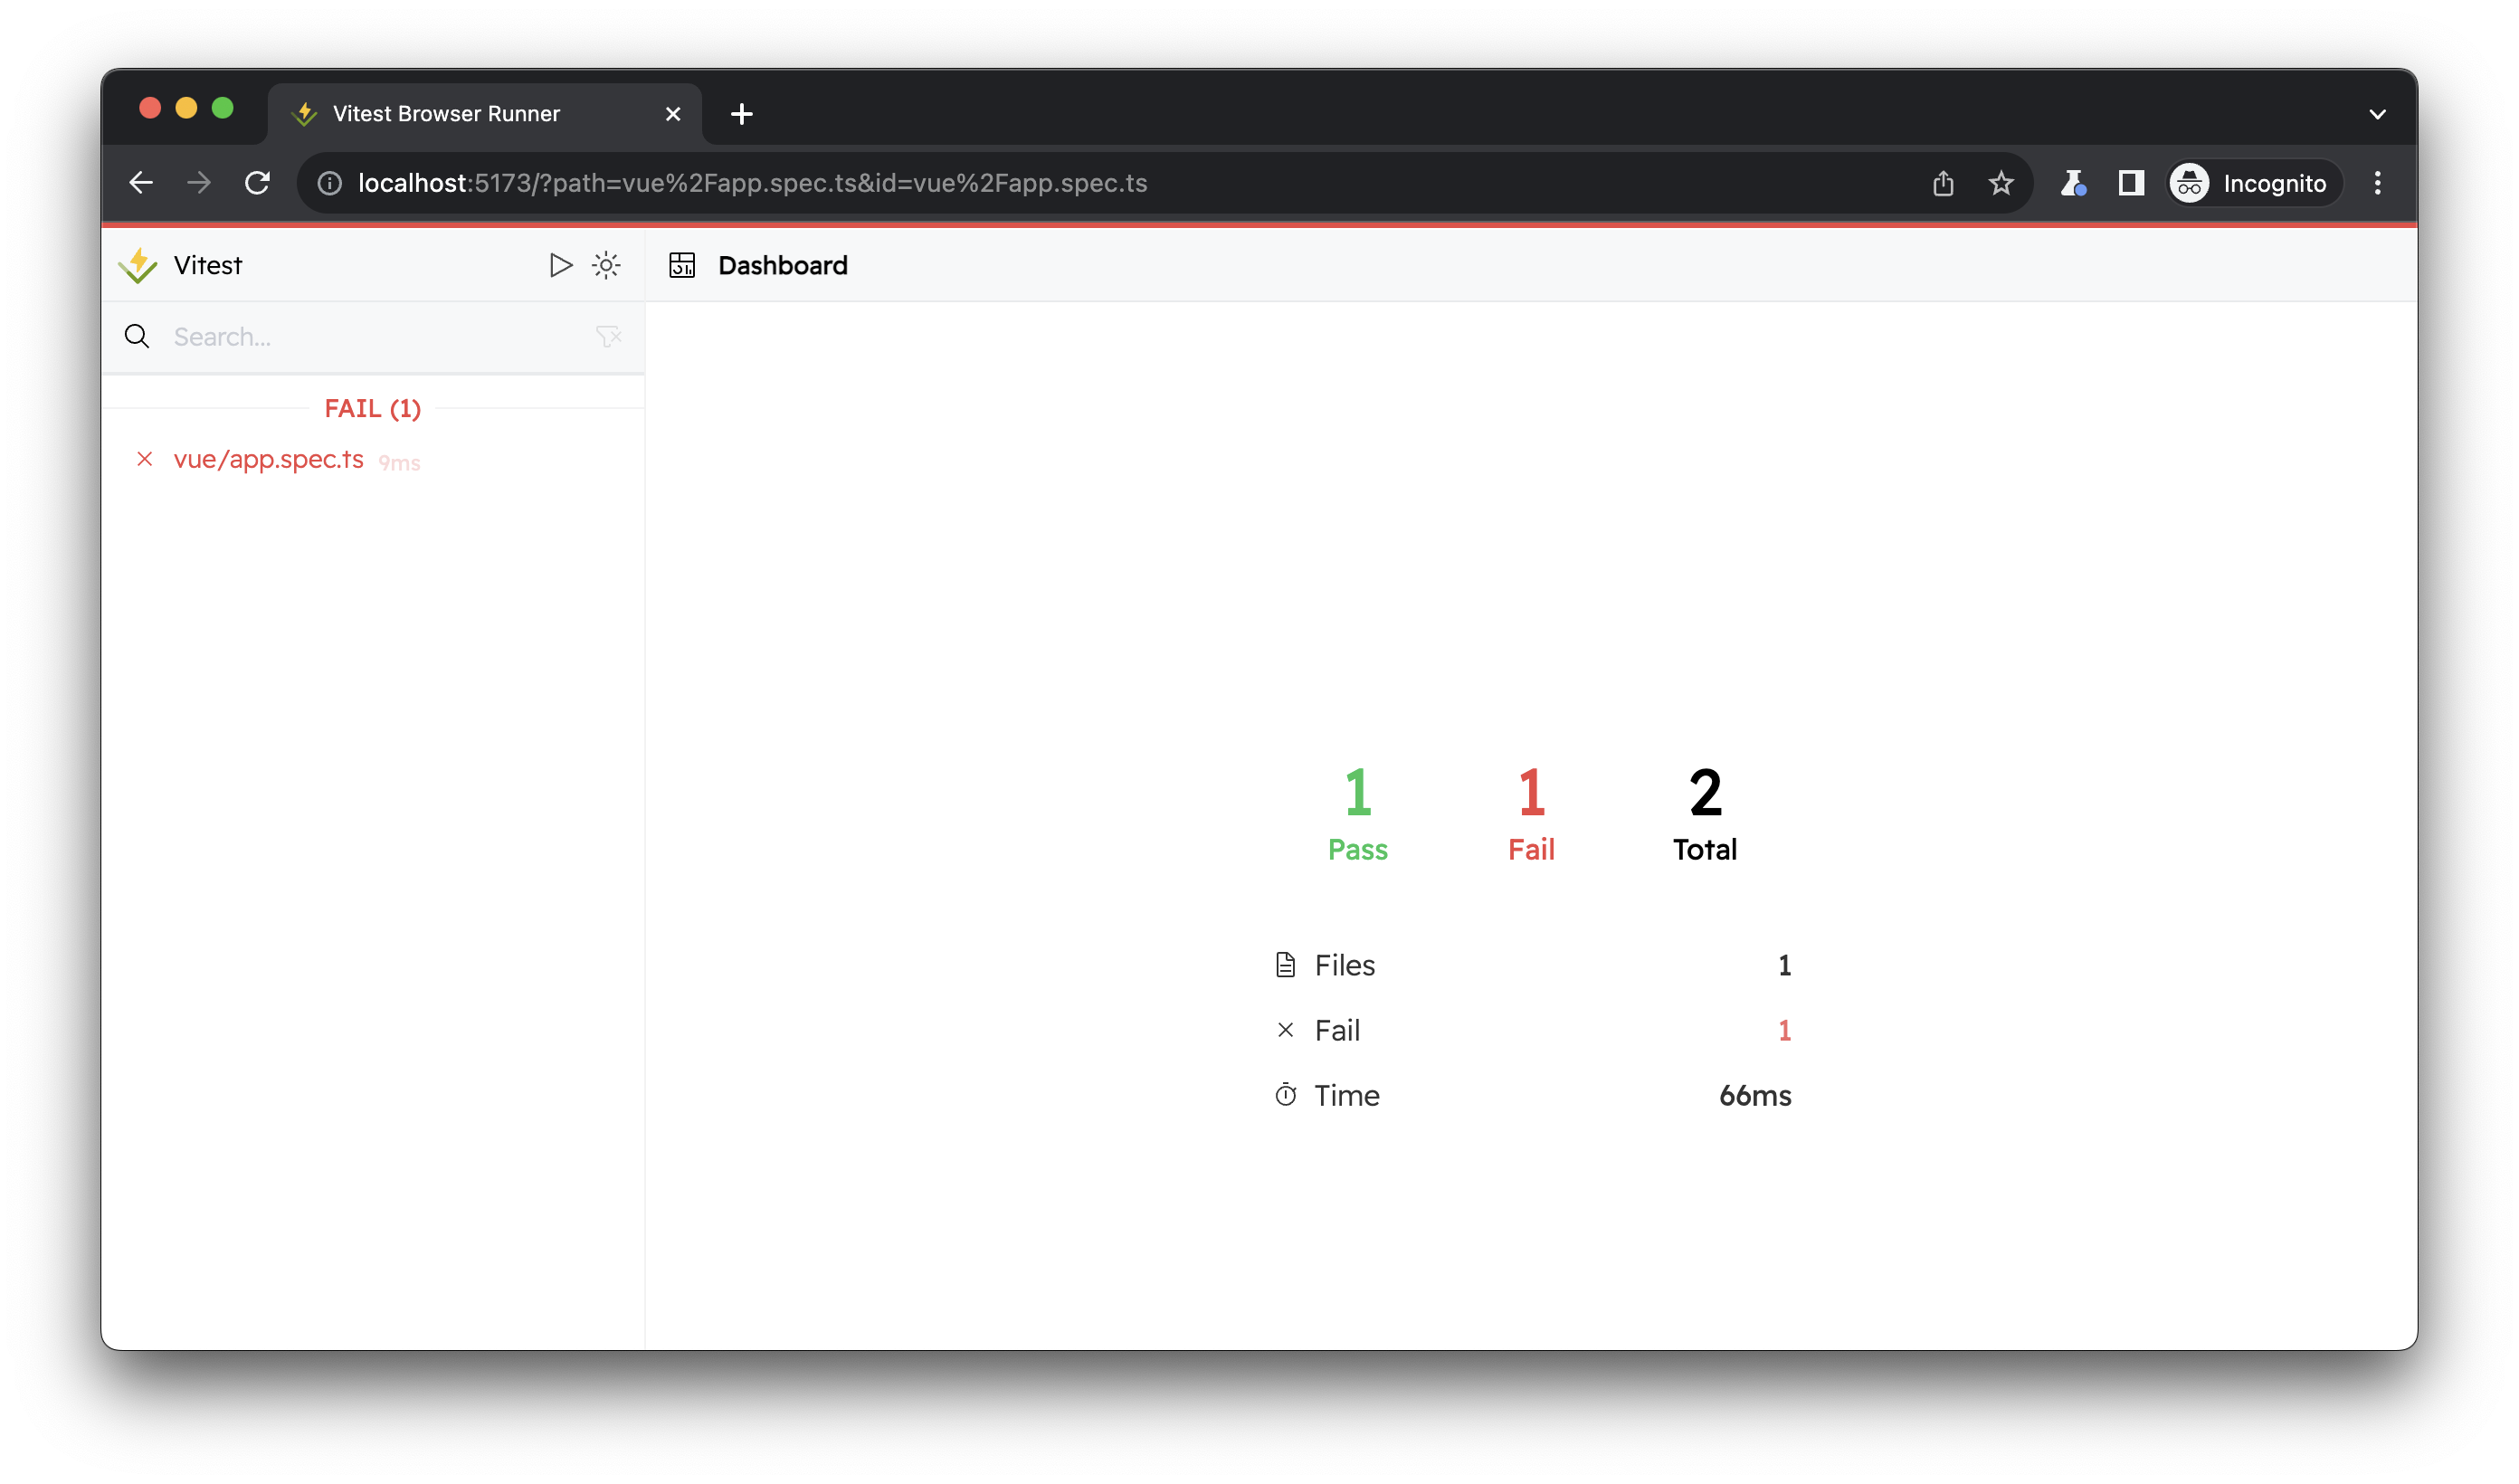This screenshot has height=1484, width=2519.
Task: Go back with browser back arrow
Action: point(141,183)
